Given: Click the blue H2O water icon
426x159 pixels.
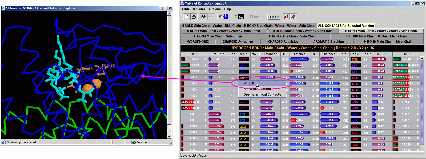Looking at the screenshot, I should pyautogui.click(x=225, y=17).
